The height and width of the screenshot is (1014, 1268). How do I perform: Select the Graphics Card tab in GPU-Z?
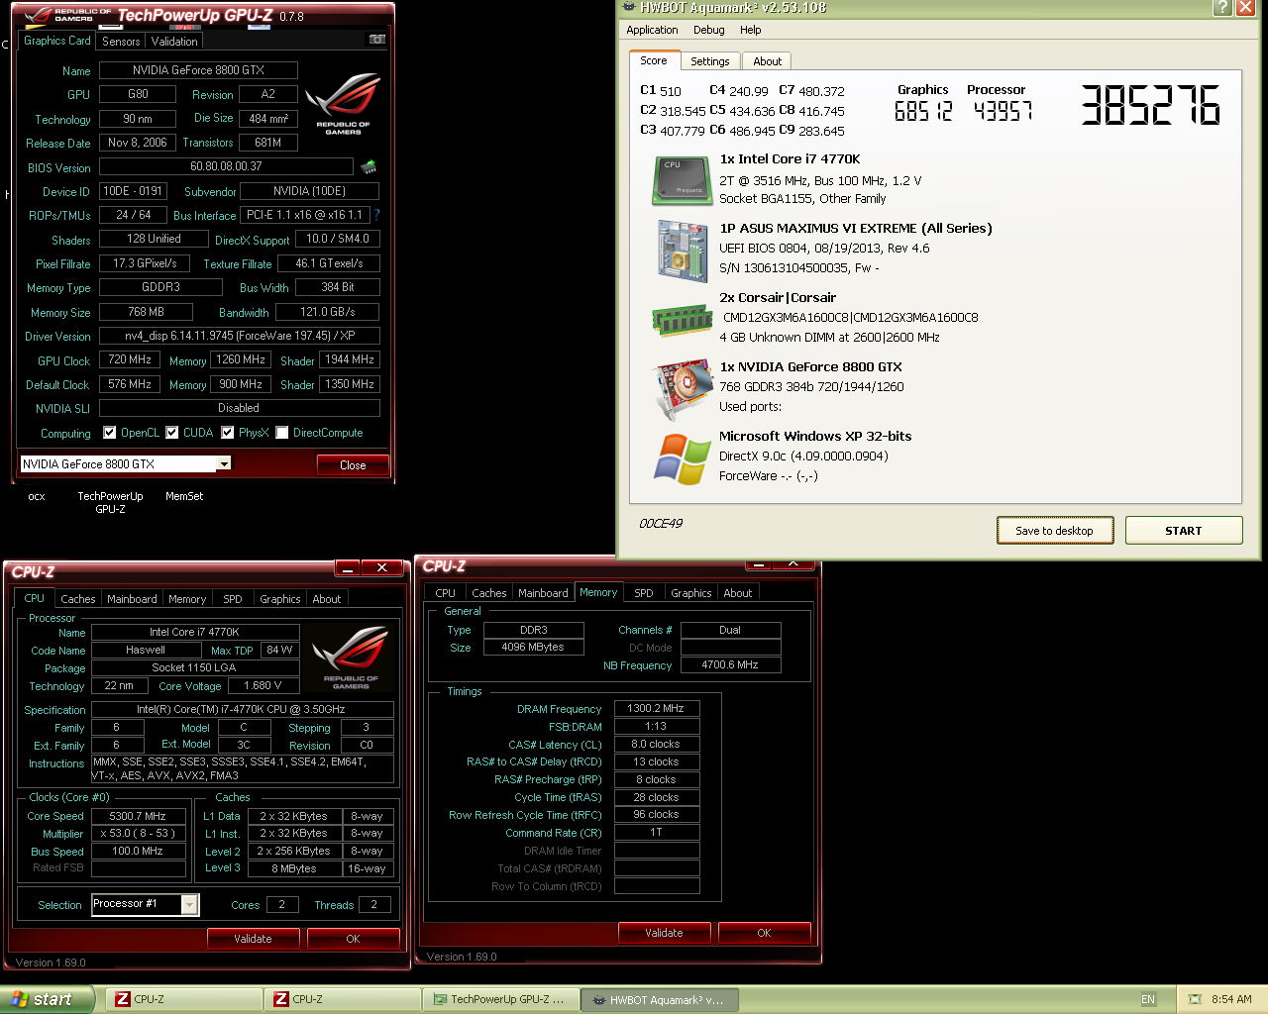tap(57, 41)
